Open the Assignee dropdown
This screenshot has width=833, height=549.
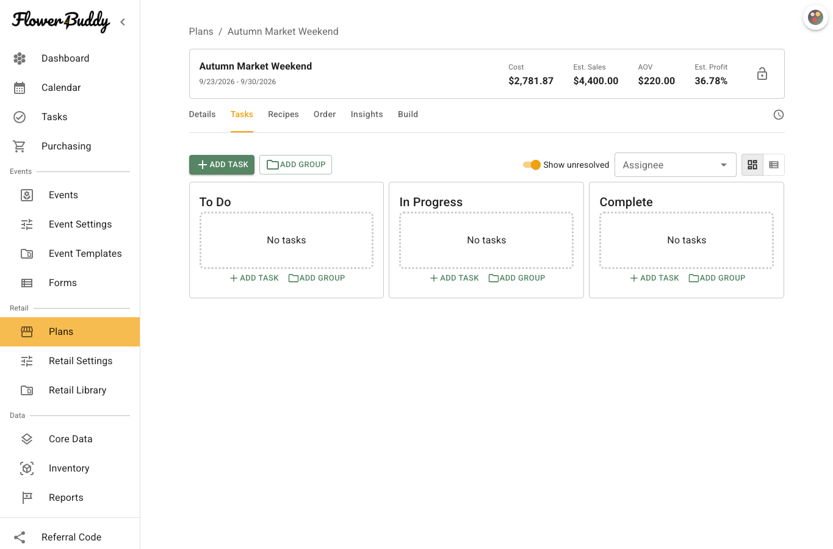(676, 165)
